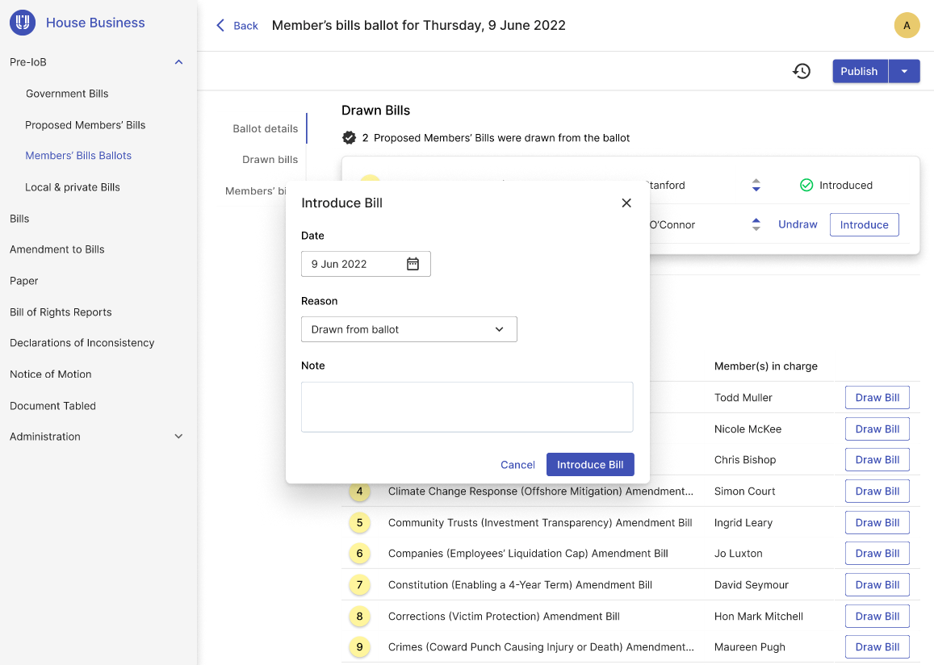The height and width of the screenshot is (665, 934).
Task: Draw David Seymour's bill
Action: click(x=877, y=584)
